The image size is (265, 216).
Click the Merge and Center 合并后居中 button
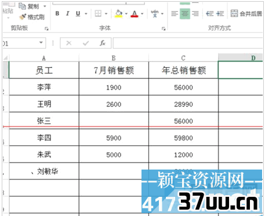246,13
